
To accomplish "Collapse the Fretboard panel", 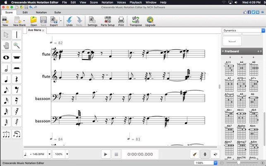I will tap(223, 51).
